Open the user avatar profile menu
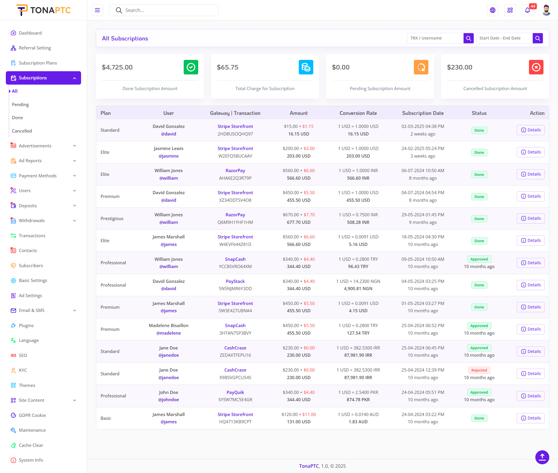Screen dimensions: 558x473 [x=546, y=10]
